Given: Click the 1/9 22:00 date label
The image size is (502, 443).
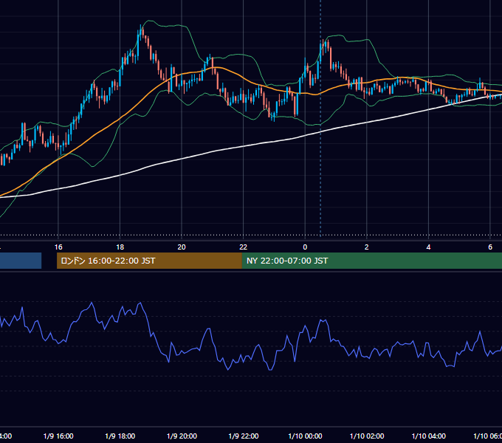Looking at the screenshot, I should (x=244, y=436).
